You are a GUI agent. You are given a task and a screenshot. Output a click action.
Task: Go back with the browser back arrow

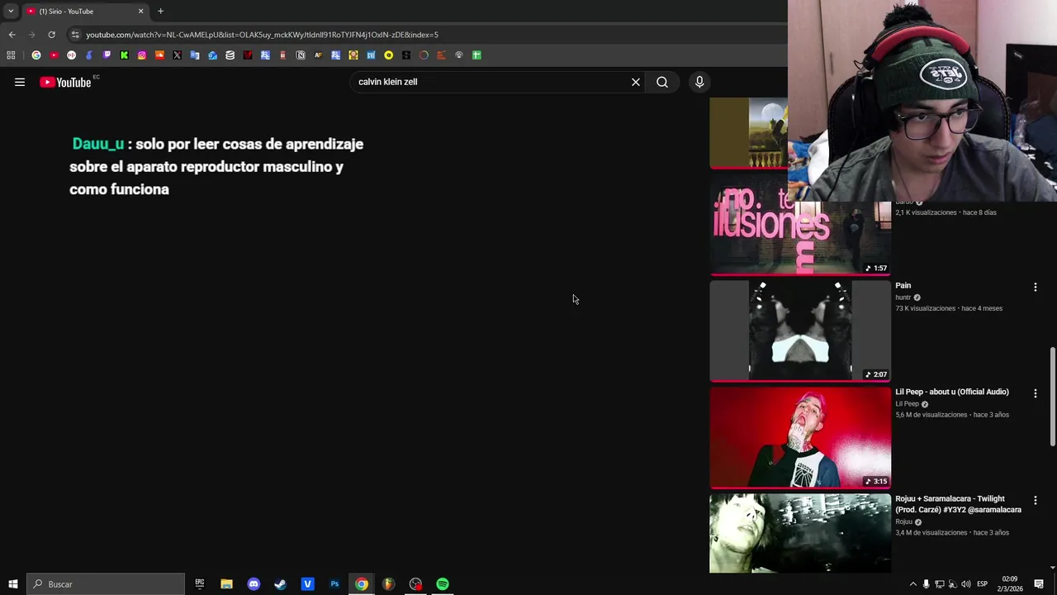click(12, 35)
